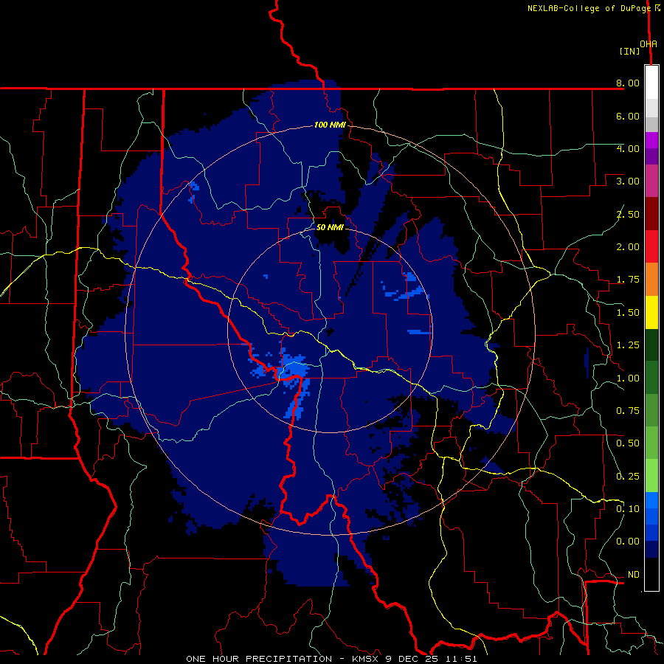Pick the bright magenta swatch in the scale
The height and width of the screenshot is (664, 664).
tap(651, 141)
